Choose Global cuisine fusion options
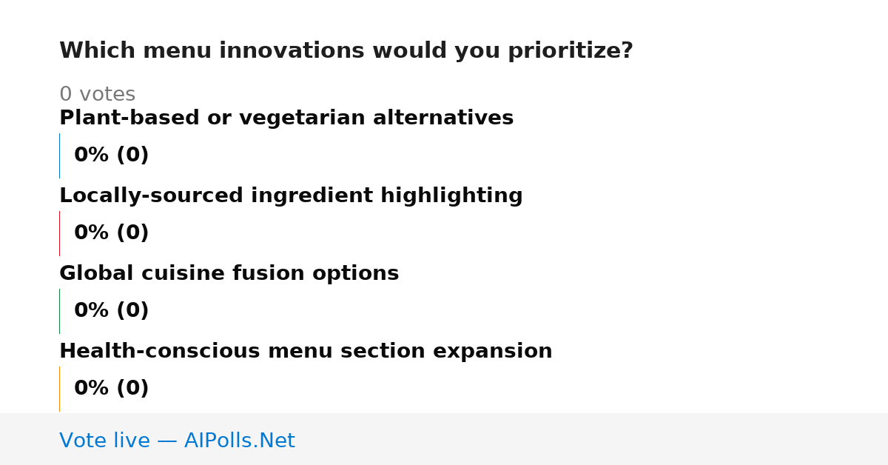The width and height of the screenshot is (888, 465). pos(229,273)
